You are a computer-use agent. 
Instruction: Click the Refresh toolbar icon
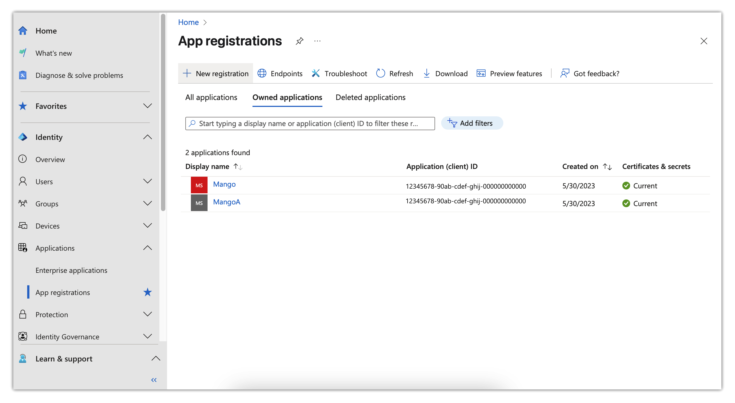tap(380, 73)
